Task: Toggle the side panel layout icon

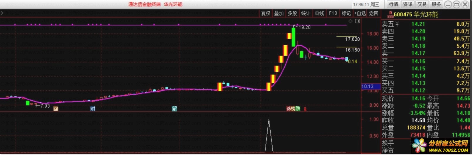Action: (358, 21)
